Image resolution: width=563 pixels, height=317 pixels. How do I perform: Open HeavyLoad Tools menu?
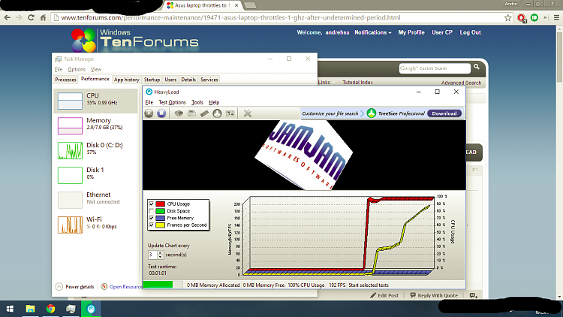tap(197, 102)
